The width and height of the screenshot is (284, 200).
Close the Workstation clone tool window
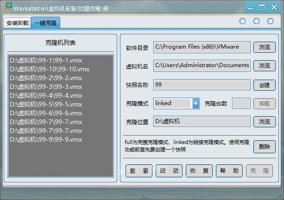274,7
